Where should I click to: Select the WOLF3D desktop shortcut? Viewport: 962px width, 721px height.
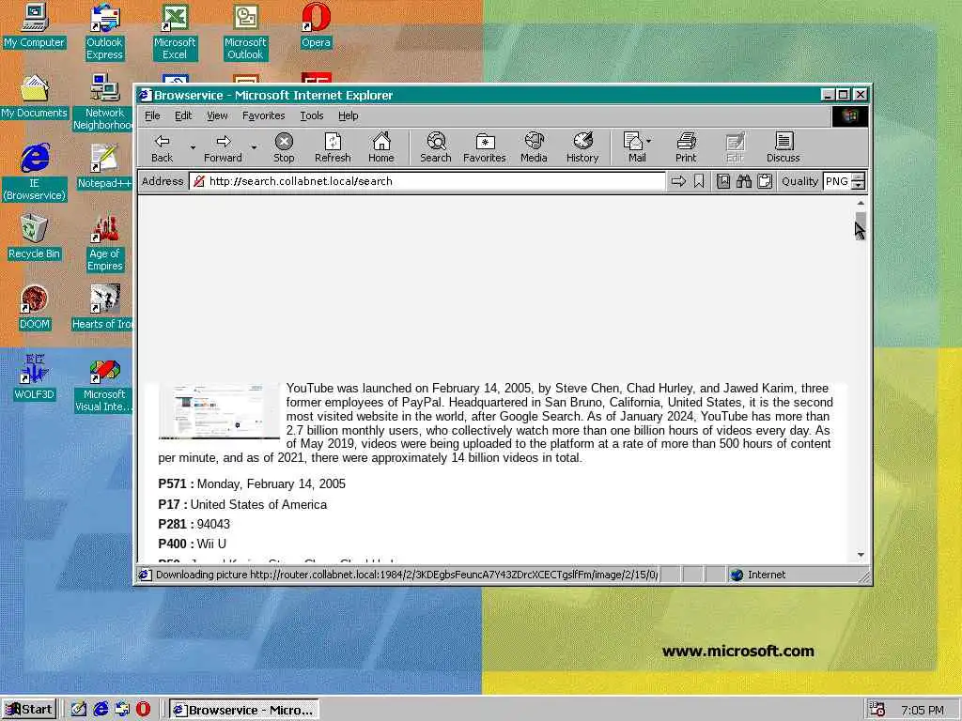[35, 377]
